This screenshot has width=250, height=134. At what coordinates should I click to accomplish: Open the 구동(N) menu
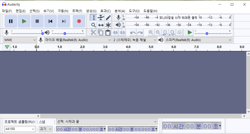point(63,11)
